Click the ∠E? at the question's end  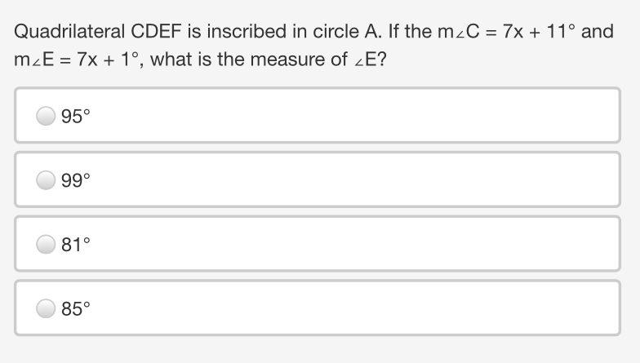(371, 60)
